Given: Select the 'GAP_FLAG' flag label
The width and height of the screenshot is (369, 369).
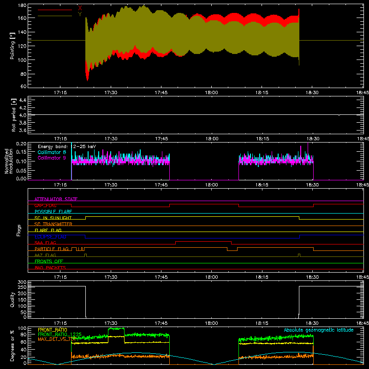Looking at the screenshot, I should (45, 205).
